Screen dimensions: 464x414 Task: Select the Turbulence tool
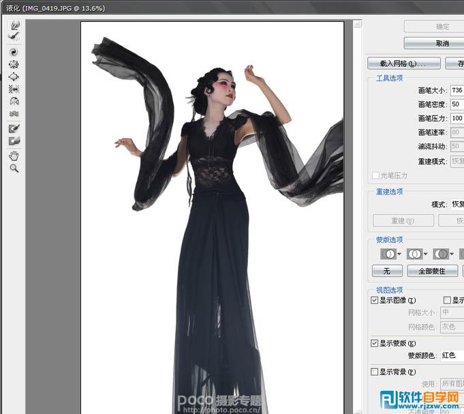click(x=14, y=114)
